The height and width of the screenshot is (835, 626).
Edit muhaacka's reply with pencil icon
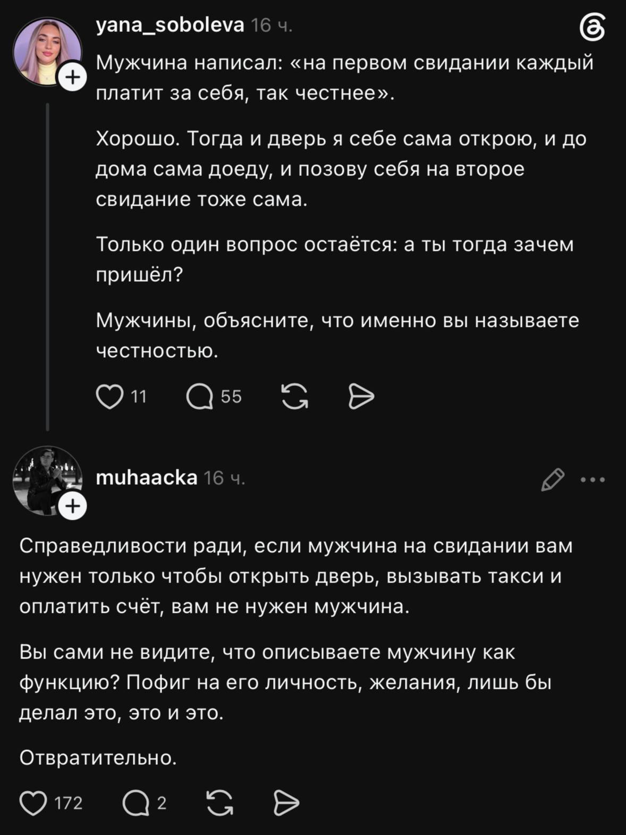click(553, 479)
